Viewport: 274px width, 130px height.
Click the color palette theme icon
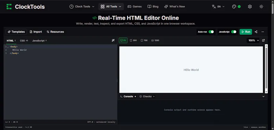click(x=234, y=6)
